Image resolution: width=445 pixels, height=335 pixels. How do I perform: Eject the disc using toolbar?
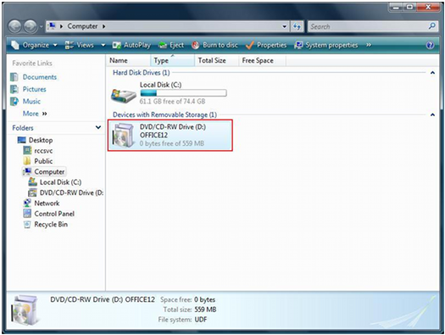(x=171, y=45)
